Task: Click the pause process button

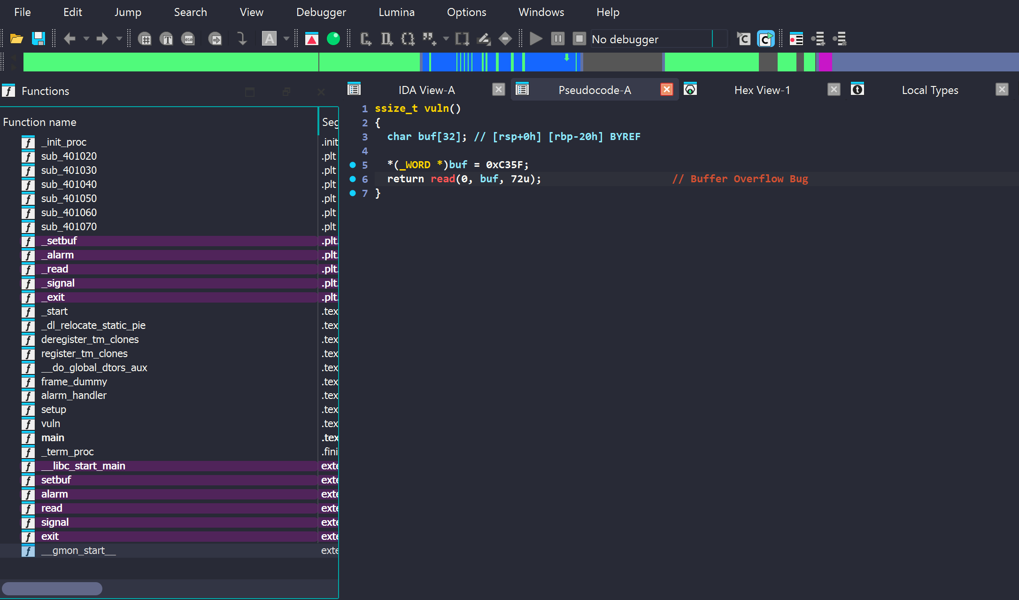Action: (557, 39)
